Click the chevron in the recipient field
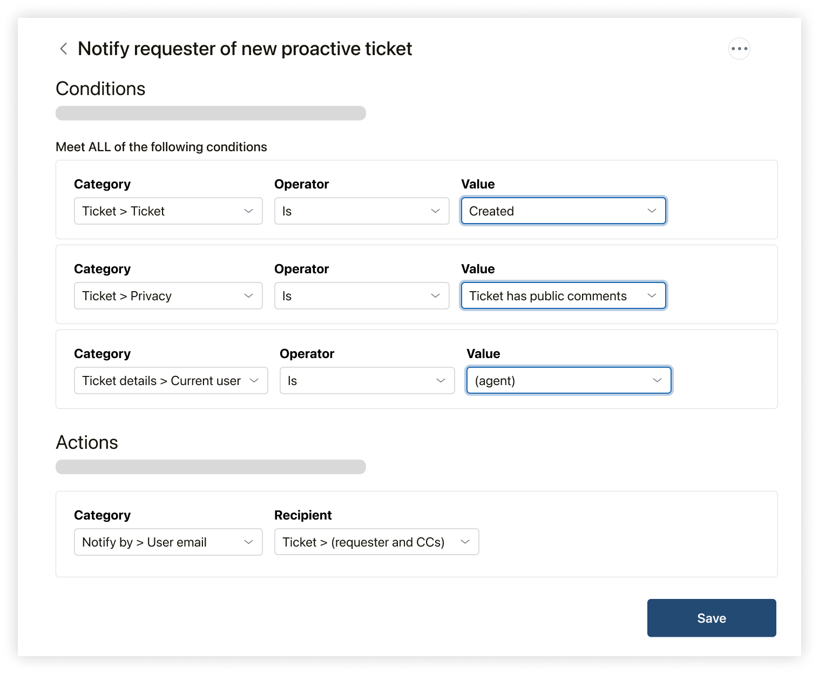 [x=465, y=542]
